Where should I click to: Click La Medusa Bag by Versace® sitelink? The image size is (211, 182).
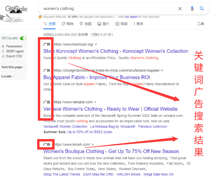(113, 126)
